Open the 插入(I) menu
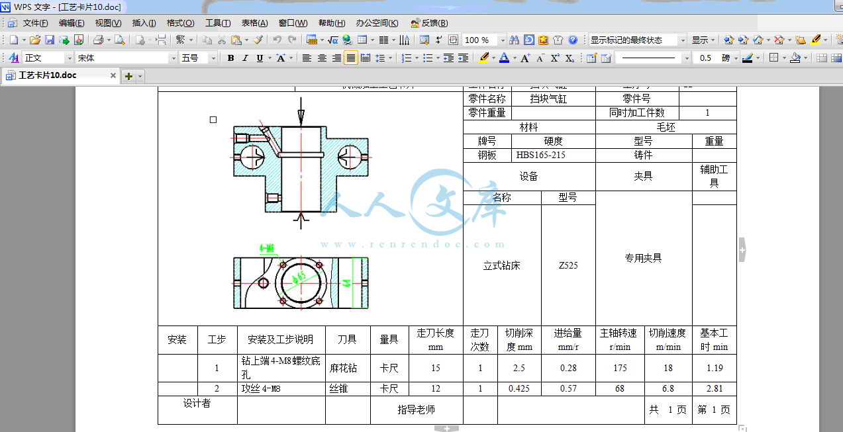 pyautogui.click(x=144, y=22)
